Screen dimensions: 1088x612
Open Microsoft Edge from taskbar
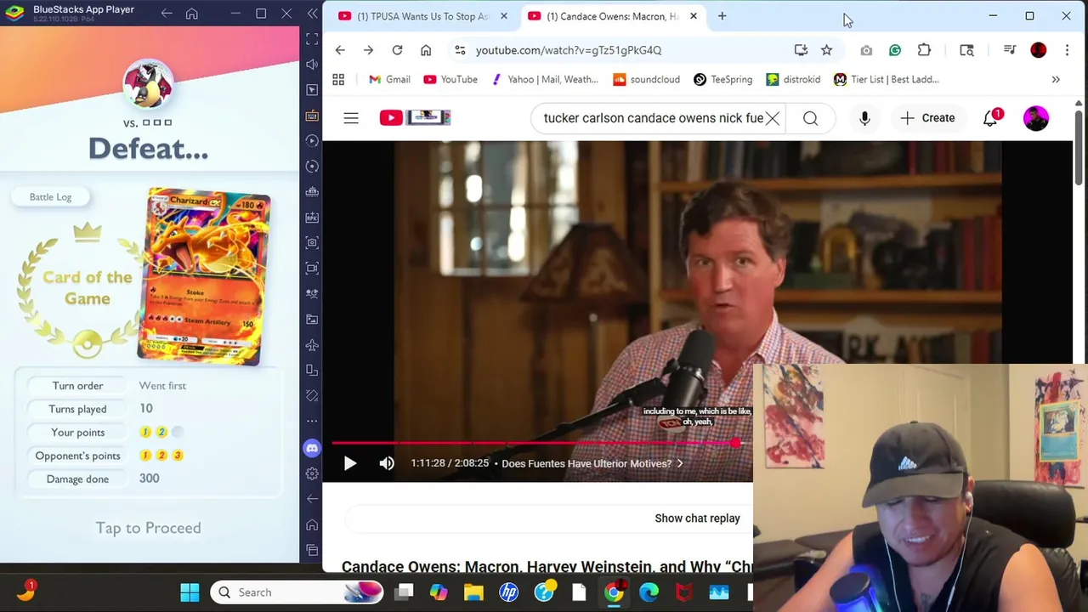point(649,592)
